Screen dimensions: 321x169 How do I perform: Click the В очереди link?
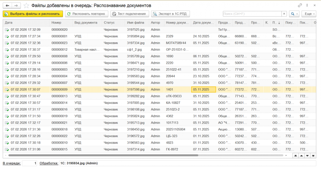click(x=12, y=163)
